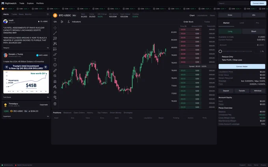
Task: Open the Top Traders tab
Action: (102, 113)
